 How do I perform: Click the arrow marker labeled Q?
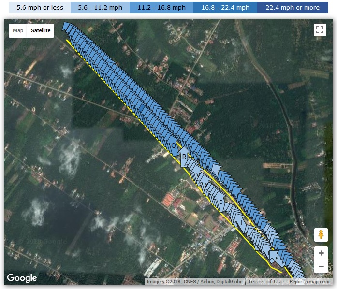[174, 146]
